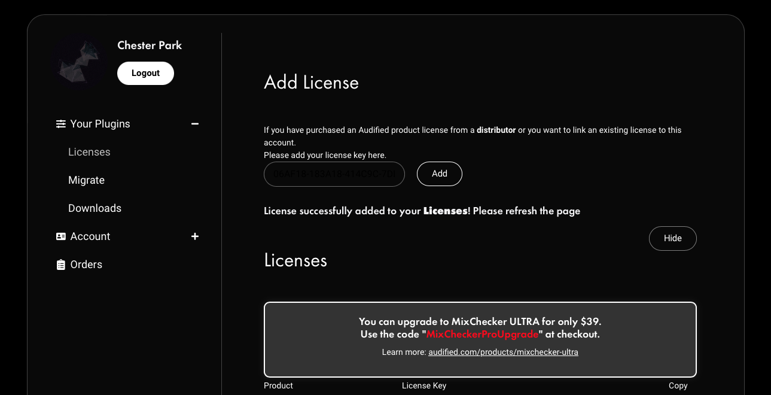Click the bold Licenses word in success message
The height and width of the screenshot is (395, 771).
(x=445, y=211)
